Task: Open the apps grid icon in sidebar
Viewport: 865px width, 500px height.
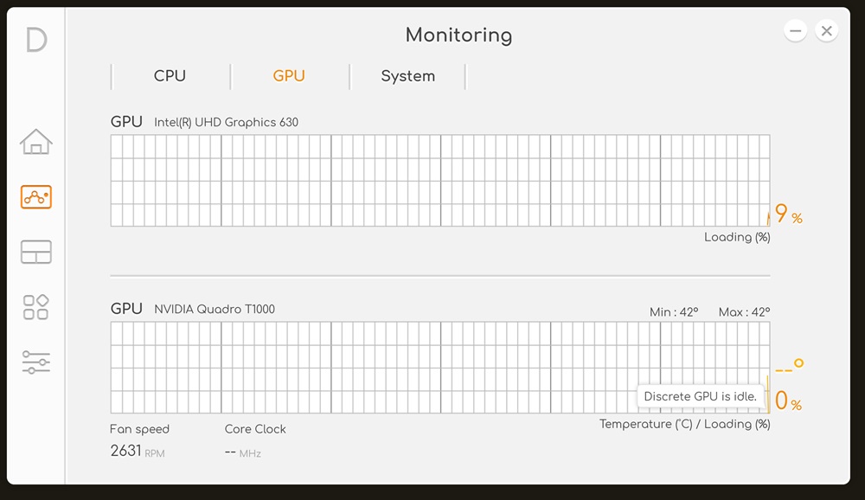Action: (35, 307)
